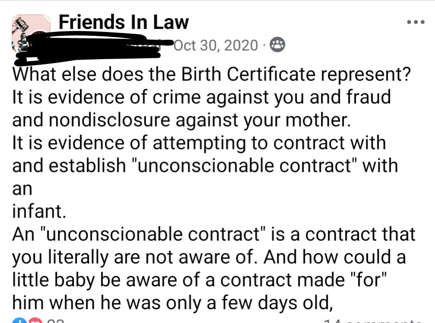Open the Oct 30, 2020 post timestamp
Screen dimensions: 435x323
216,45
